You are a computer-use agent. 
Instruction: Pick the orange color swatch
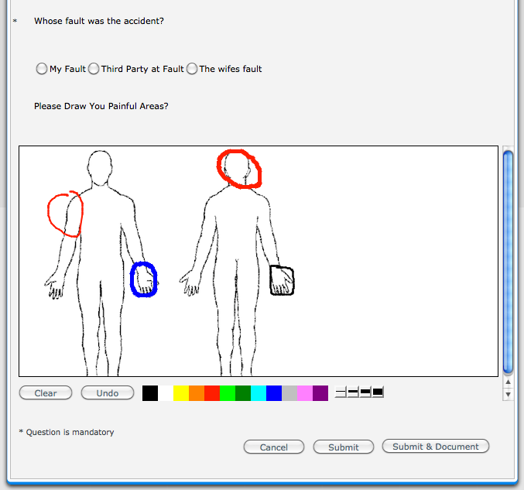pos(197,393)
